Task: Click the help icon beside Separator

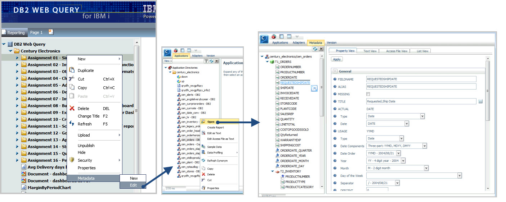Action: [x=335, y=183]
